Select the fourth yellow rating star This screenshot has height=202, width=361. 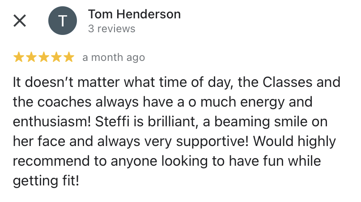(x=56, y=57)
